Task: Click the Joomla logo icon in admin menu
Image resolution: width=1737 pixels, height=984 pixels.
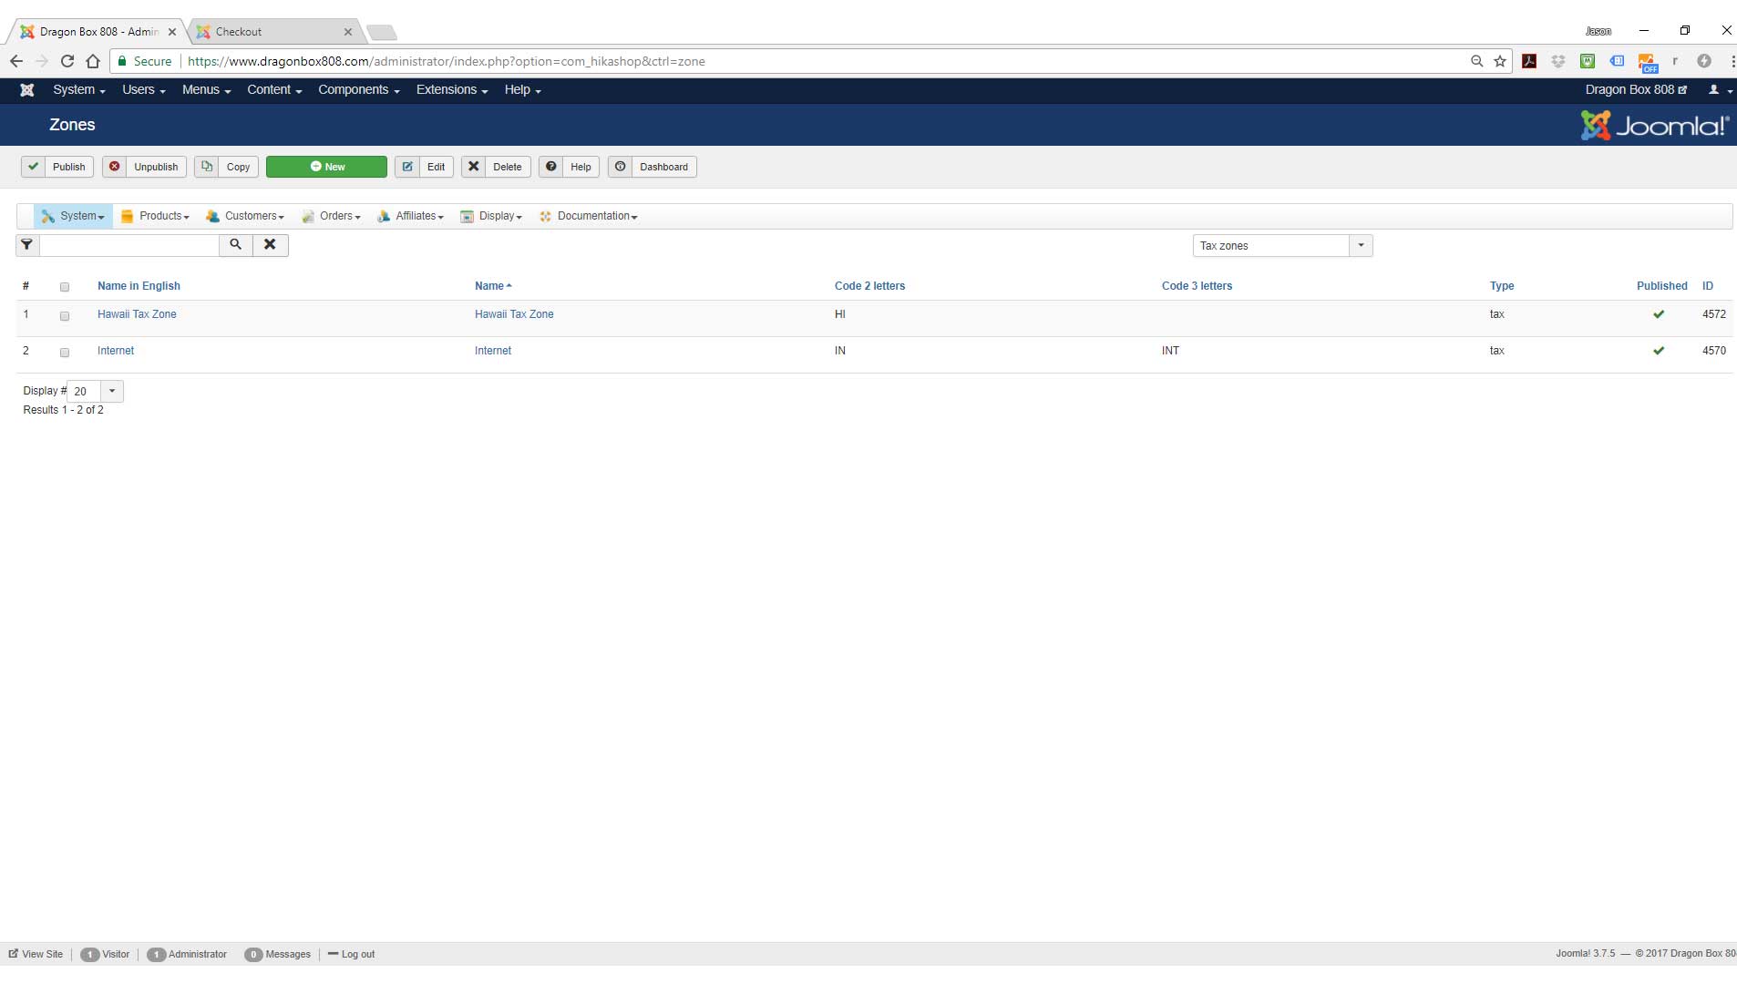Action: 27,89
